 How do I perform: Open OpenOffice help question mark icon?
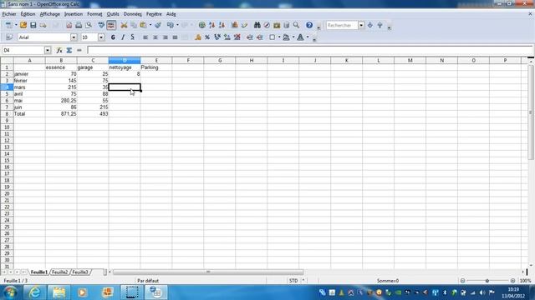309,25
